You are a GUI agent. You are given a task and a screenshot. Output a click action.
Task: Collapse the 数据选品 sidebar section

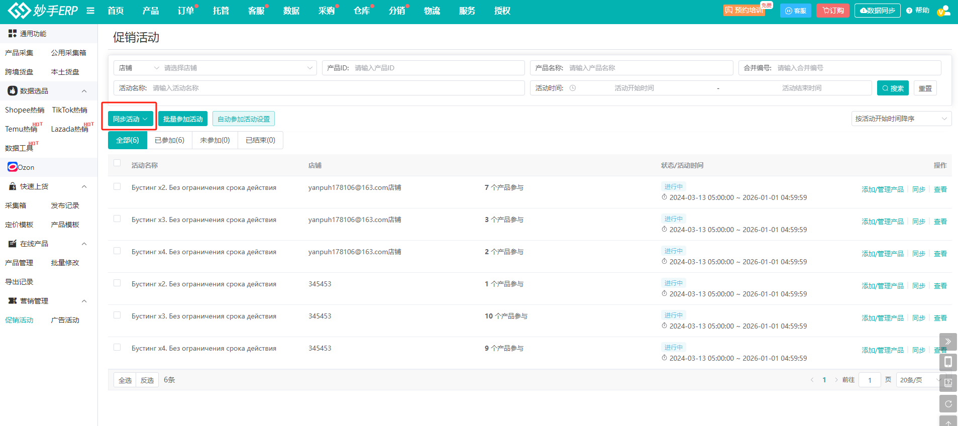click(84, 91)
